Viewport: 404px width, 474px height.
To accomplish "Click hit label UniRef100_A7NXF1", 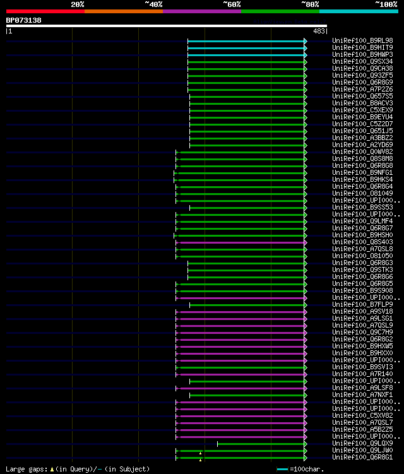I will point(362,395).
